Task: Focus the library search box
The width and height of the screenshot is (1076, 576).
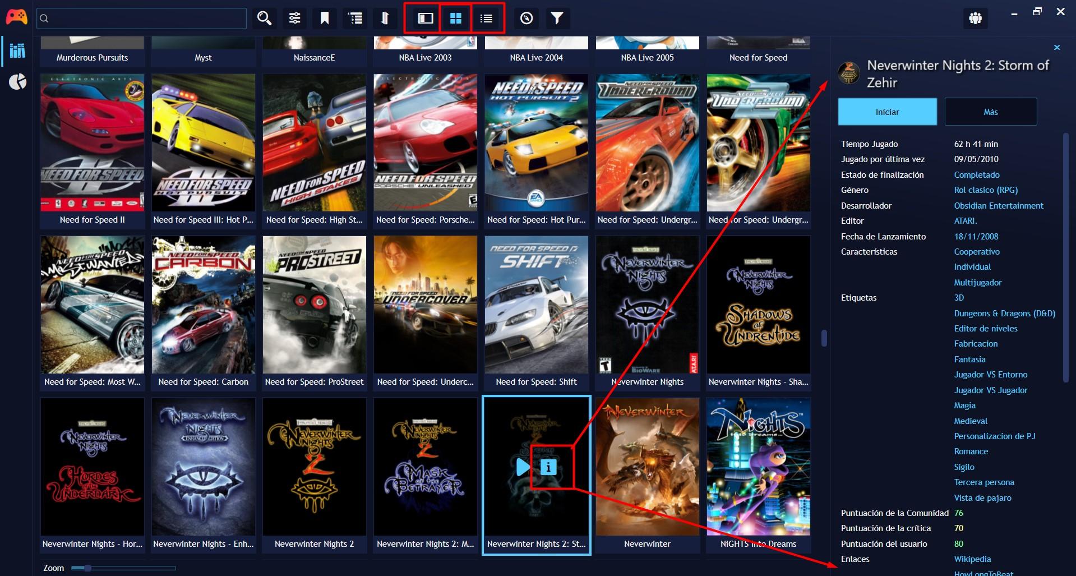Action: [x=141, y=19]
